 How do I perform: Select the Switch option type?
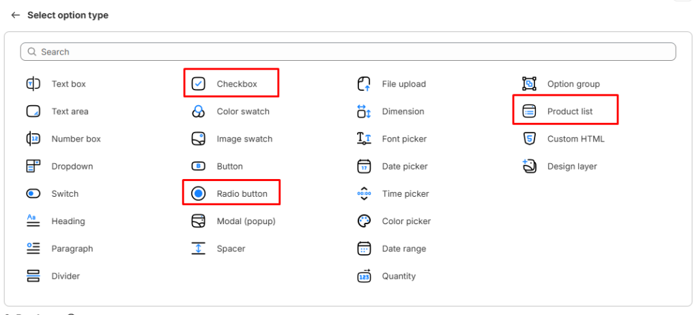click(65, 194)
